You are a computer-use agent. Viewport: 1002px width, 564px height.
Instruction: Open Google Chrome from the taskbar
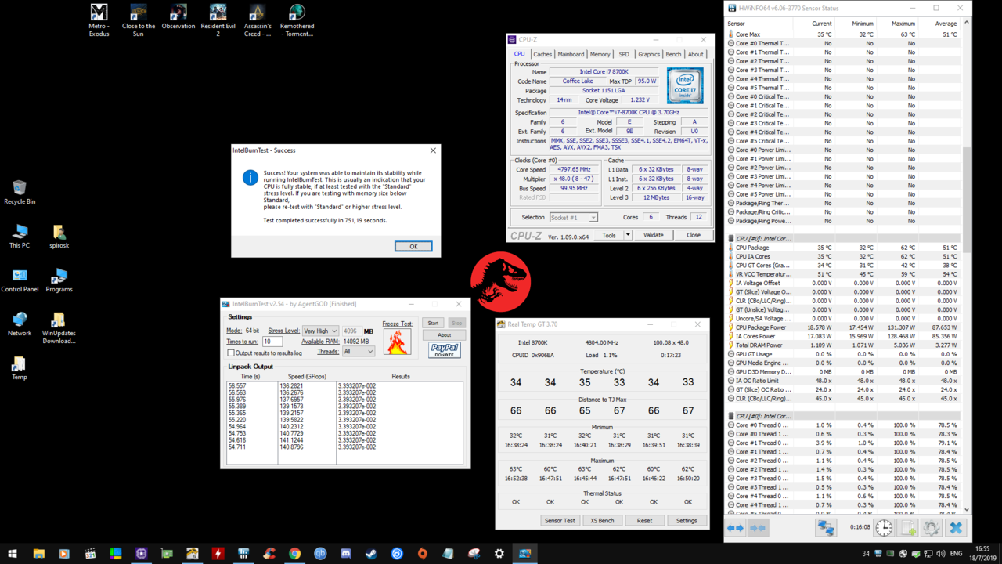point(294,553)
